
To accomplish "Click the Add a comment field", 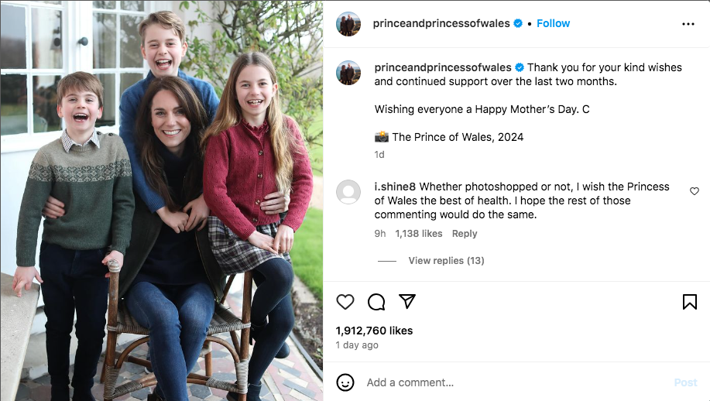I will (x=511, y=382).
